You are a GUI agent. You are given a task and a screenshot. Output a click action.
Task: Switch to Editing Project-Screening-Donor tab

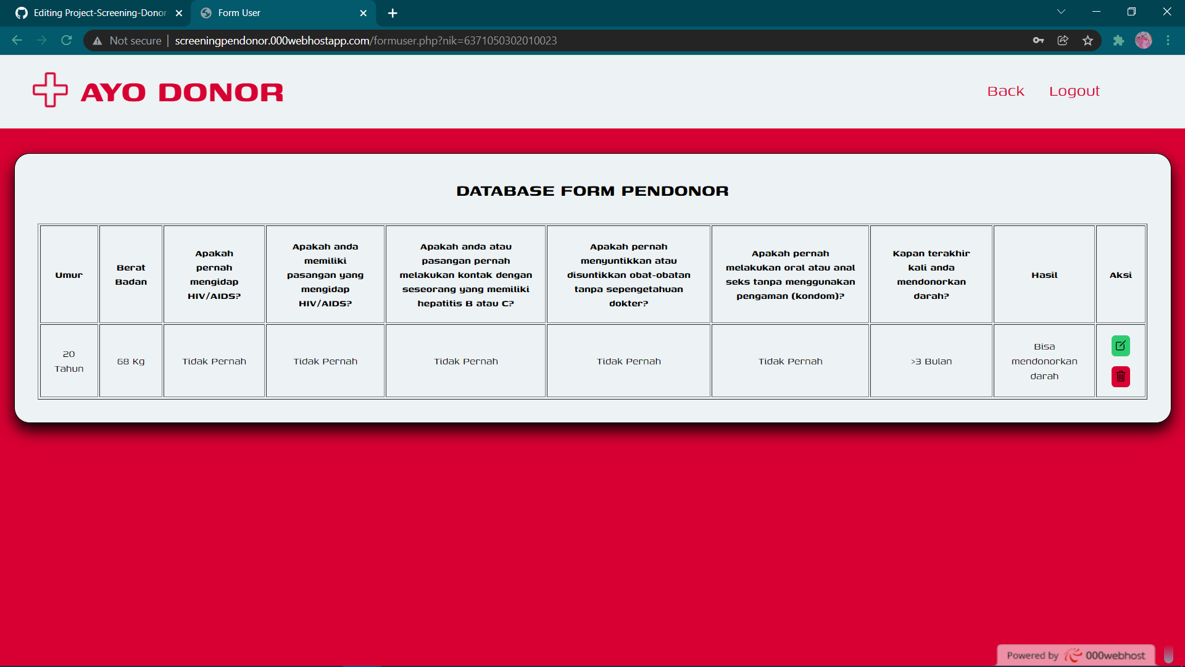[x=96, y=13]
